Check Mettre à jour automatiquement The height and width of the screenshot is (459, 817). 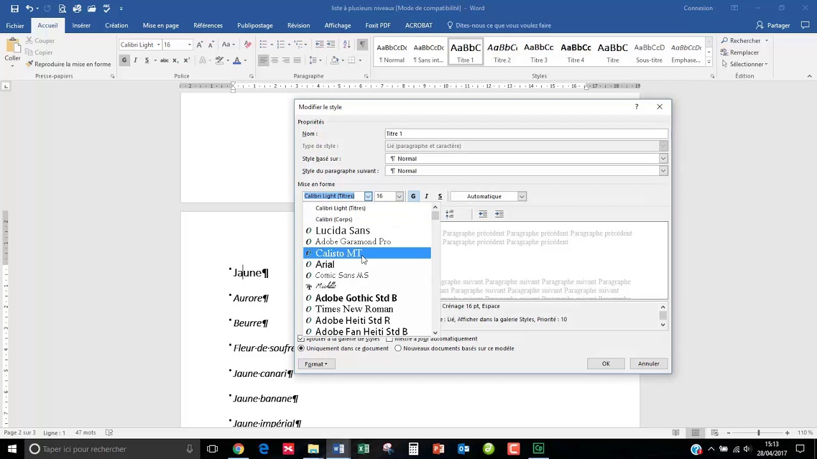point(389,339)
